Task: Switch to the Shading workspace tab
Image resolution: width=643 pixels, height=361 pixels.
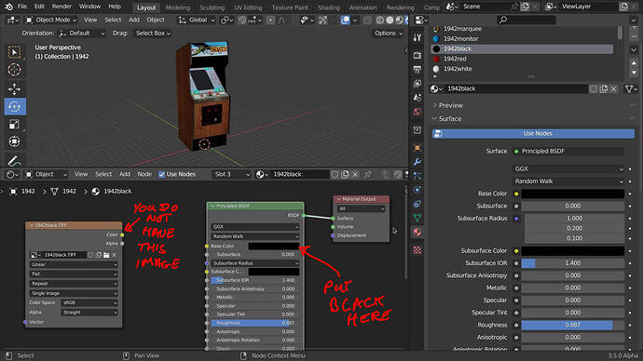Action: 328,7
